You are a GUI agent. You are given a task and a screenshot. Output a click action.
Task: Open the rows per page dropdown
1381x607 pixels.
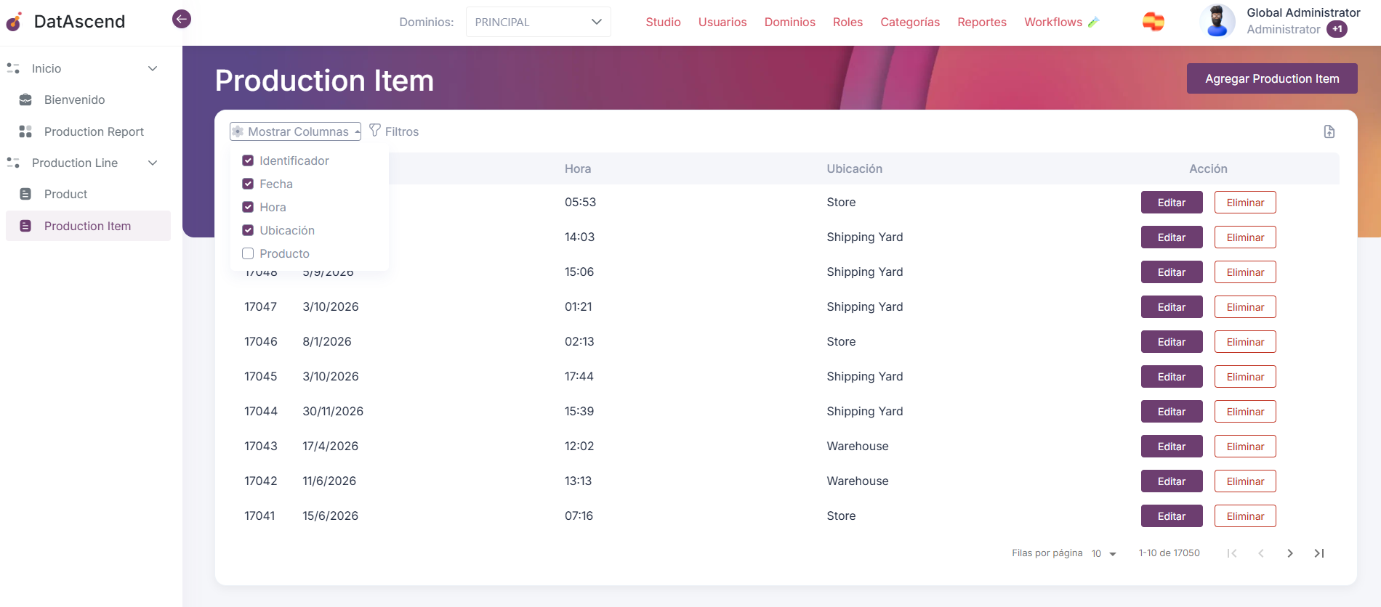tap(1103, 553)
